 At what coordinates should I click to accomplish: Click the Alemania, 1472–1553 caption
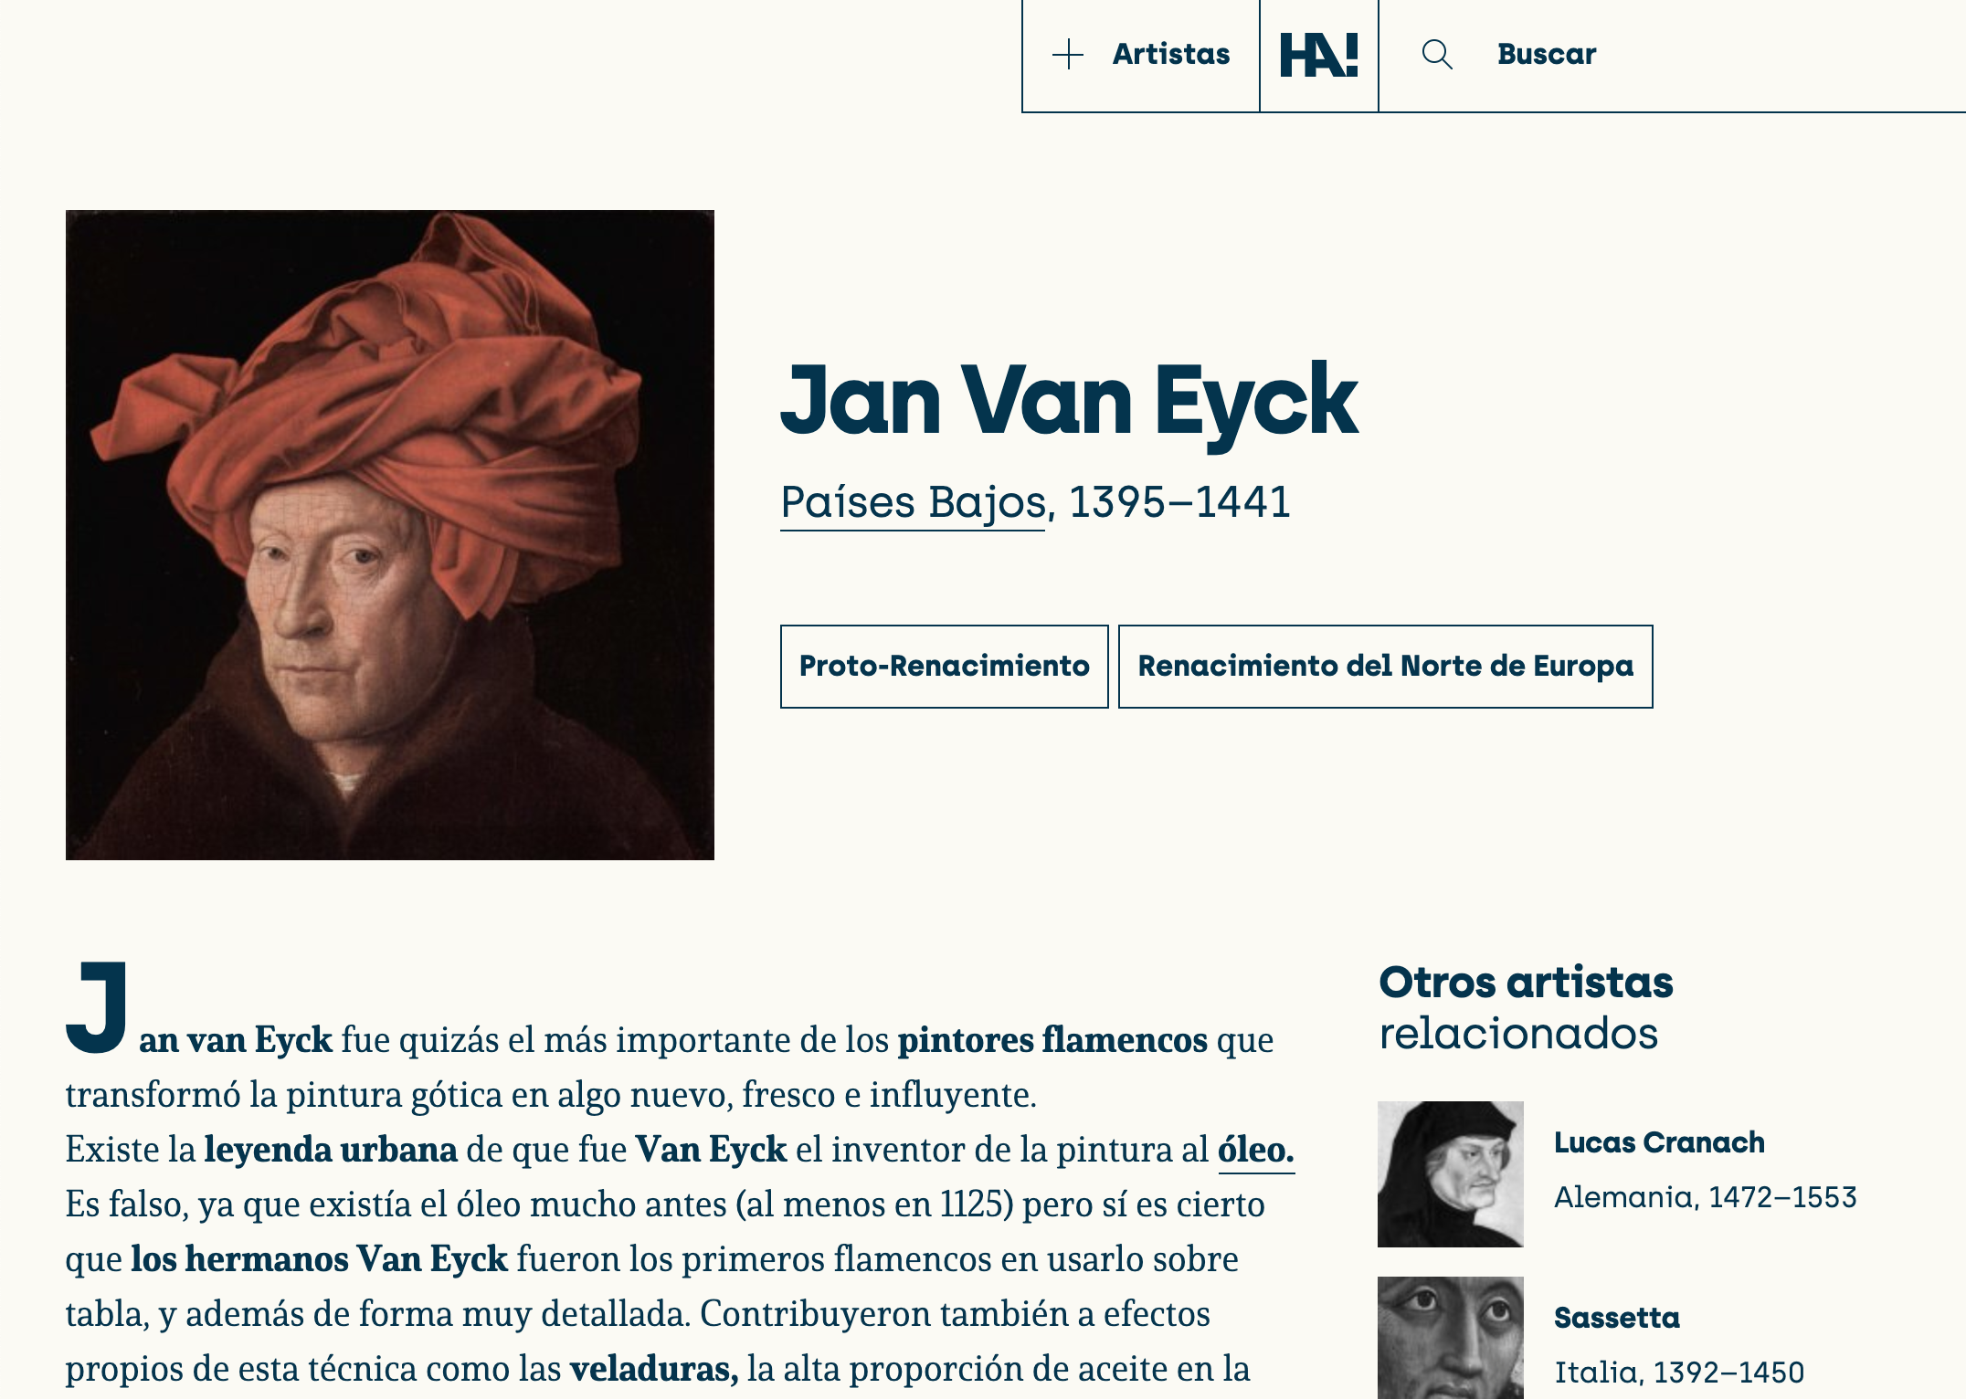point(1706,1197)
